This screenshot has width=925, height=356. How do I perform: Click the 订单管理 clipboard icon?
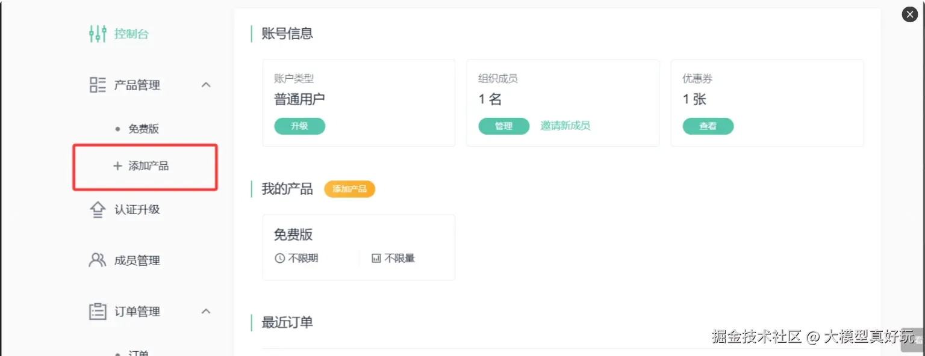click(x=98, y=311)
